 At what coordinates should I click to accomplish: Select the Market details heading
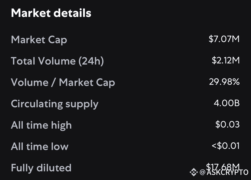tap(51, 13)
